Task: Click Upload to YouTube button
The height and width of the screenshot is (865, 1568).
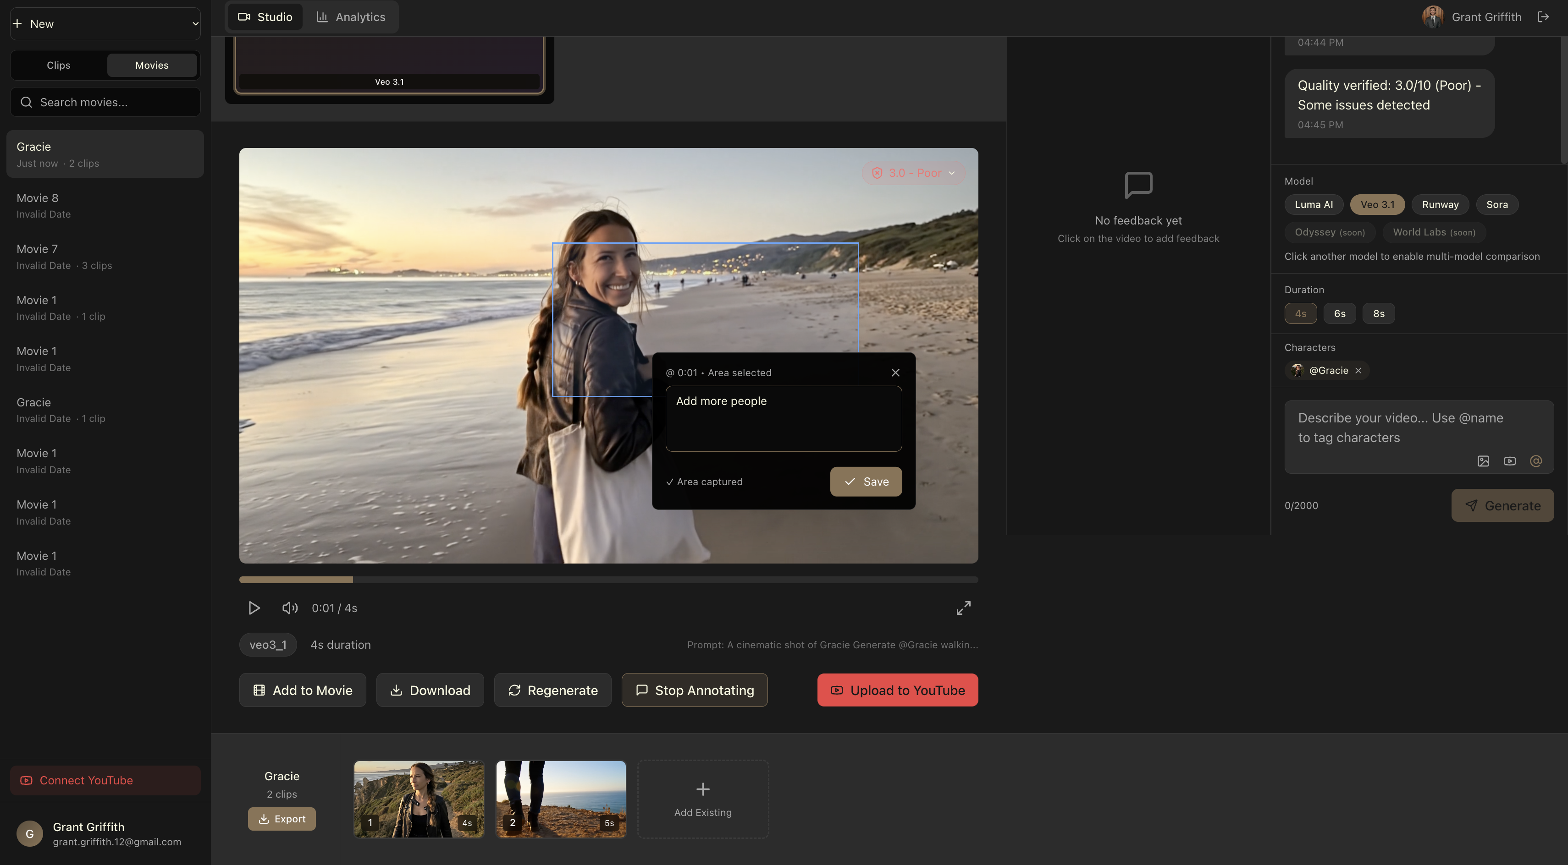Action: pyautogui.click(x=897, y=690)
